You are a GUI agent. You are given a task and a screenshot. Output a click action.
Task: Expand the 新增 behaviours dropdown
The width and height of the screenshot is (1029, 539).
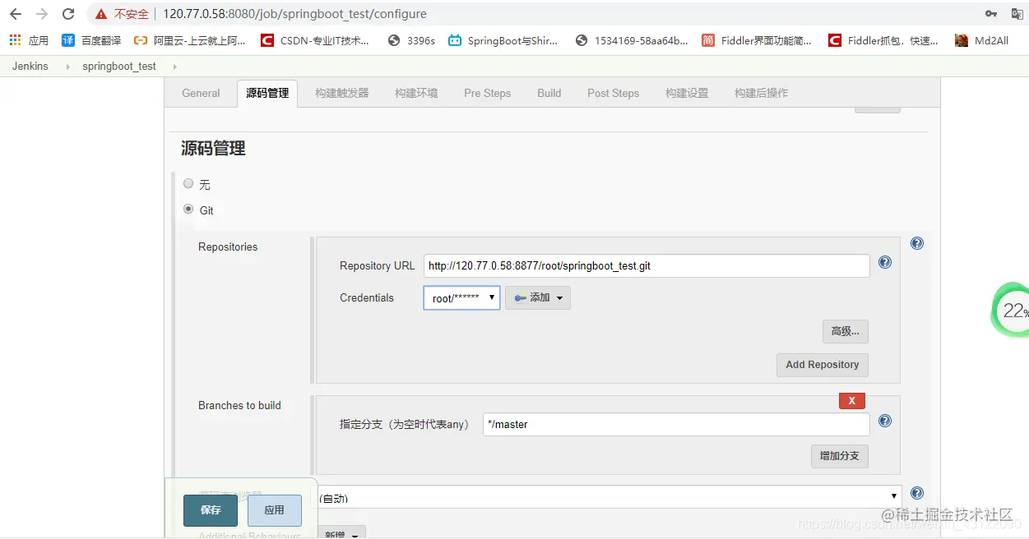coord(341,533)
